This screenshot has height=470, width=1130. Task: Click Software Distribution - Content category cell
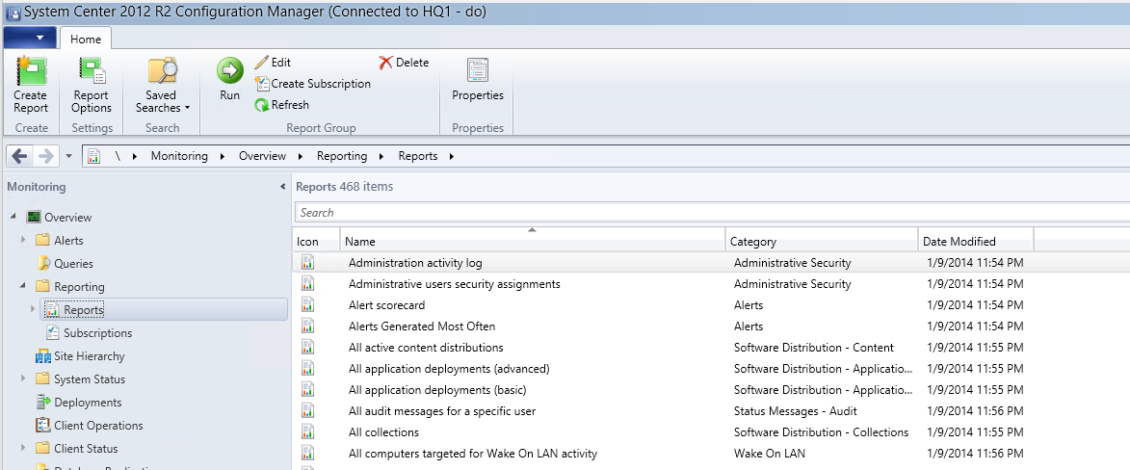[814, 348]
